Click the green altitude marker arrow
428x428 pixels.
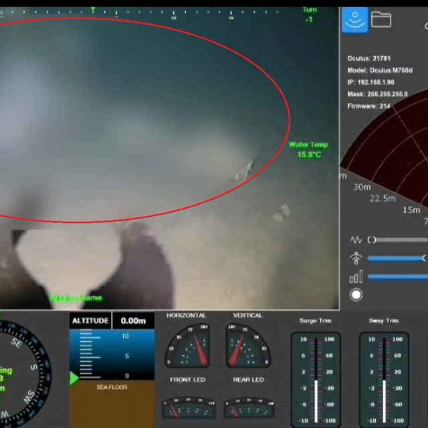tap(74, 379)
